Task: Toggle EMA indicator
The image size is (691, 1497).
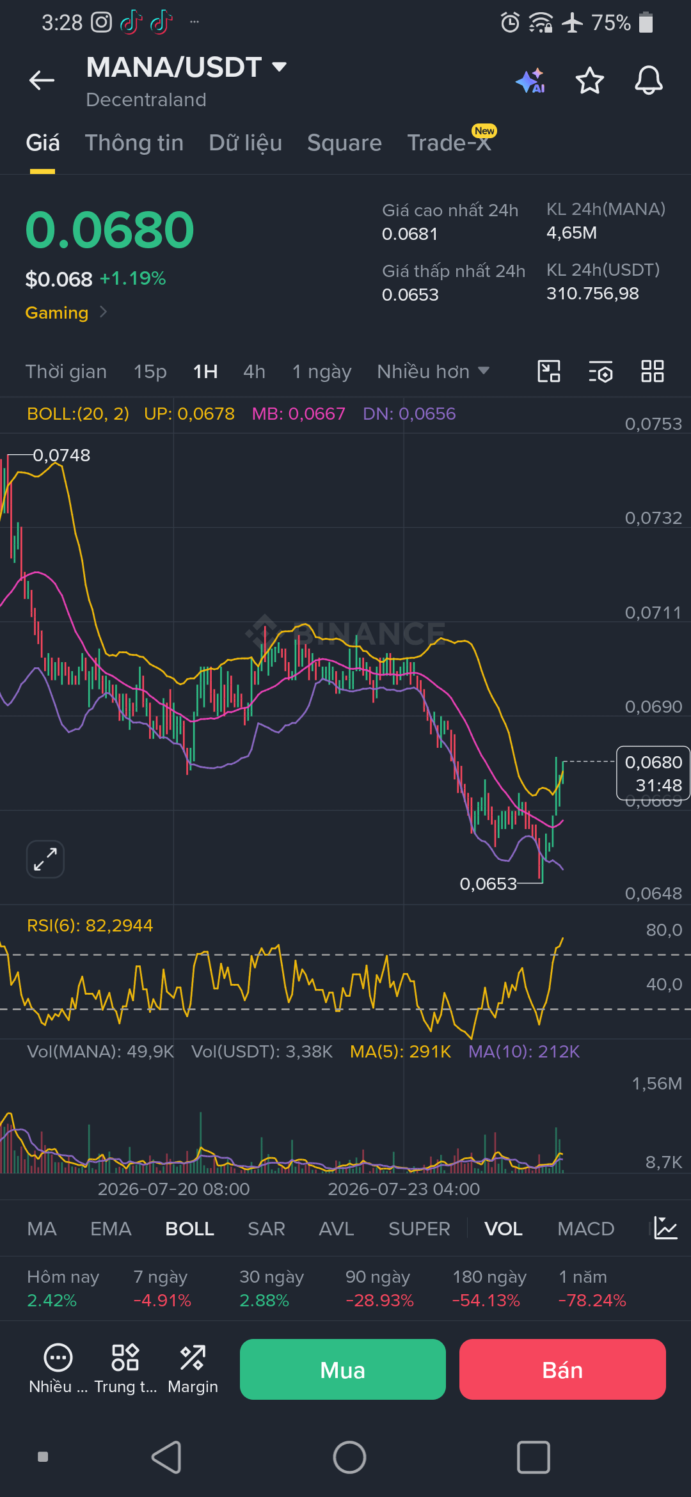Action: [111, 1229]
